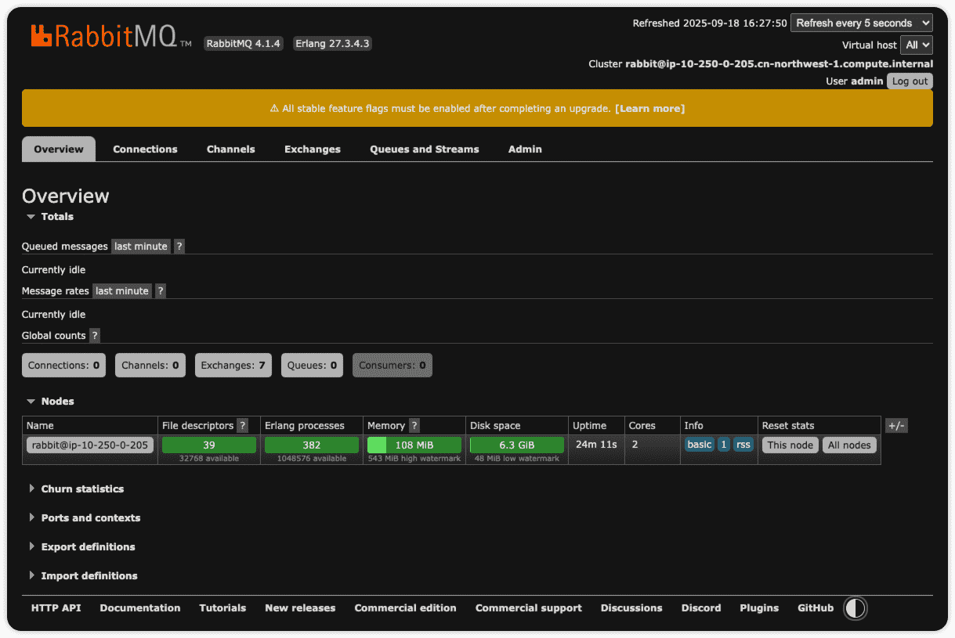Click the RabbitMQ 4.1.4 version badge
The image size is (955, 638).
pyautogui.click(x=244, y=44)
